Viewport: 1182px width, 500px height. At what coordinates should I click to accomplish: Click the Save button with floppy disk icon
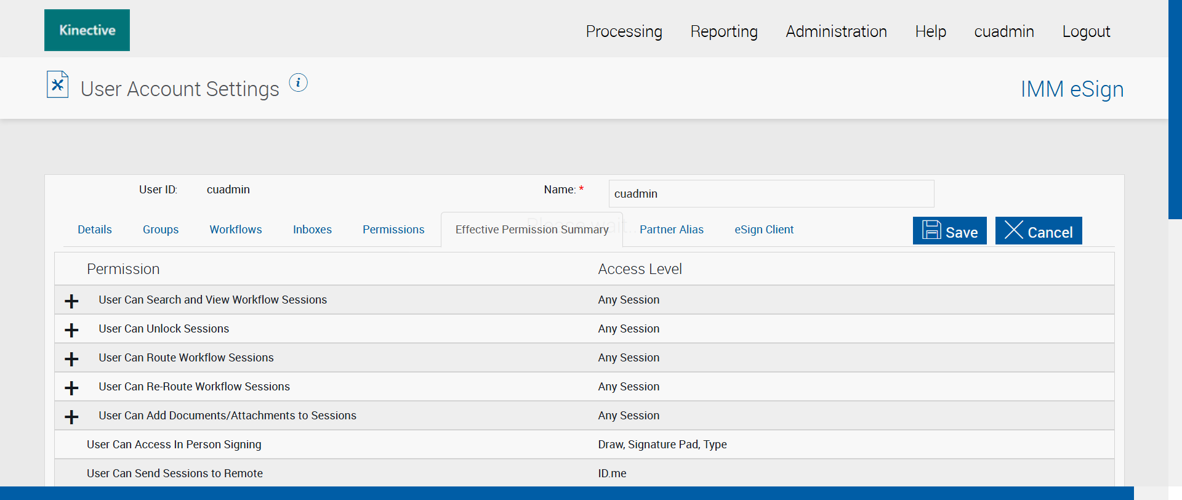point(949,231)
